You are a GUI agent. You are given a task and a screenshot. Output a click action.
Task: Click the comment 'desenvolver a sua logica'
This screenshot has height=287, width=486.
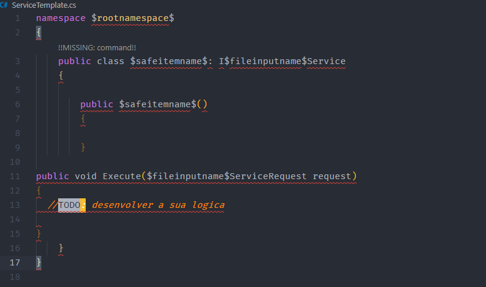click(158, 205)
